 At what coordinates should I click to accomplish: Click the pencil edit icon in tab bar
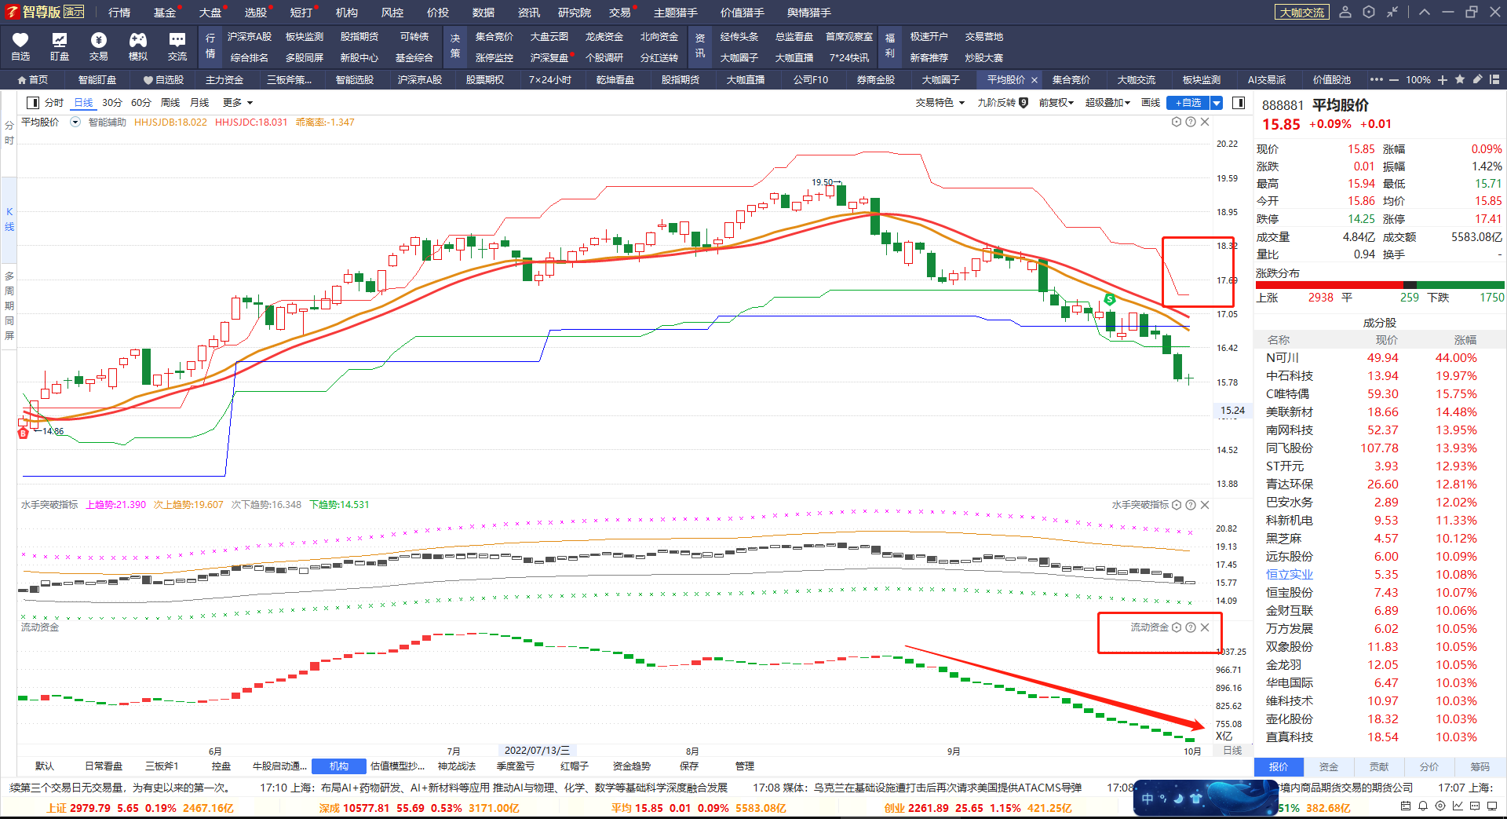coord(1477,79)
